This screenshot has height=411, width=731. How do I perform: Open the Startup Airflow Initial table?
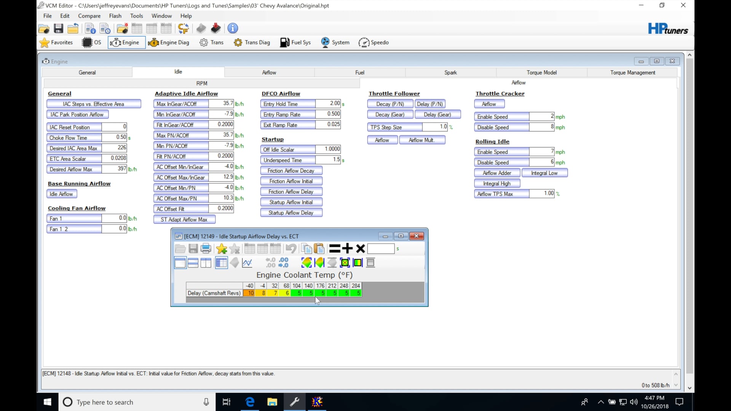[x=291, y=202]
